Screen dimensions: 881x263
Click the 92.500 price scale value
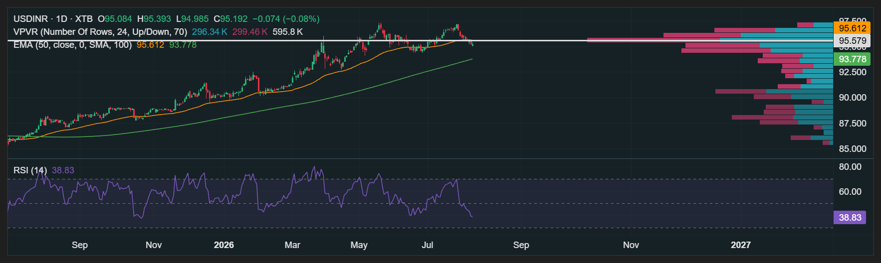coord(853,72)
